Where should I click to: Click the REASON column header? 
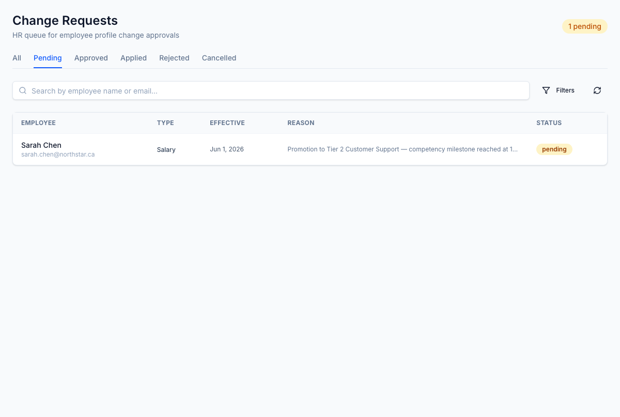[301, 123]
